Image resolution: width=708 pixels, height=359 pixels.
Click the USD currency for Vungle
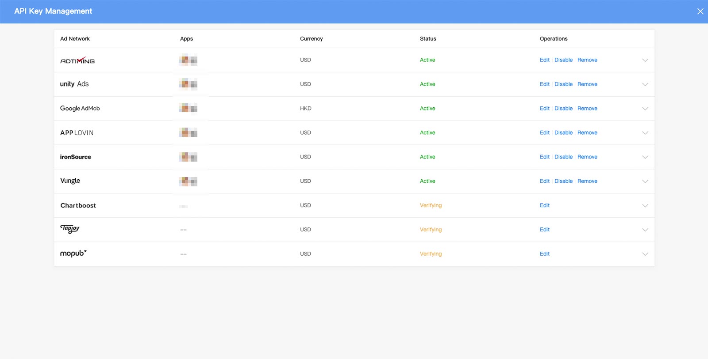pyautogui.click(x=305, y=181)
